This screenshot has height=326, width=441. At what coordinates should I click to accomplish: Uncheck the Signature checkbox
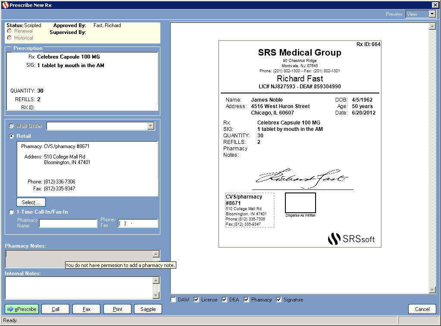click(x=279, y=300)
